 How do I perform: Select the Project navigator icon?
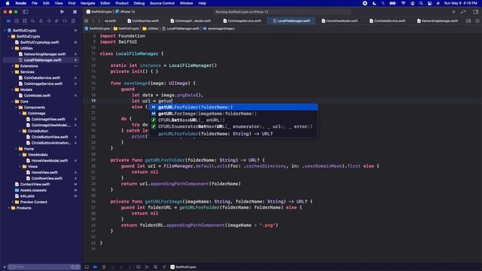(8, 21)
